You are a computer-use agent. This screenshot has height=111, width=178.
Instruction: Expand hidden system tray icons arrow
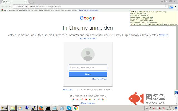pyautogui.click(x=150, y=108)
